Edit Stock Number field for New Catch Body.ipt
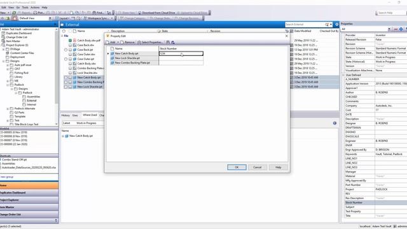Screen dimensions: 407x229 pyautogui.click(x=181, y=53)
